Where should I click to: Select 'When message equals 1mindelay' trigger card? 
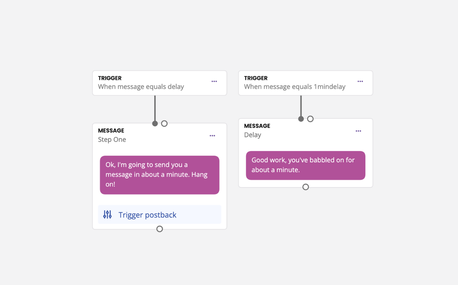(306, 83)
